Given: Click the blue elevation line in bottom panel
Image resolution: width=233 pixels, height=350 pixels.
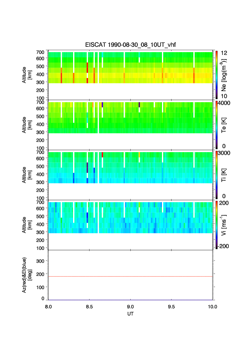Looking at the screenshot, I should click(130, 300).
